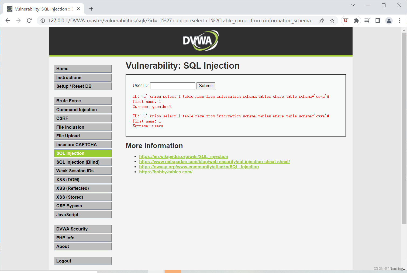Go to Brute Force module
407x273 pixels.
pos(83,101)
